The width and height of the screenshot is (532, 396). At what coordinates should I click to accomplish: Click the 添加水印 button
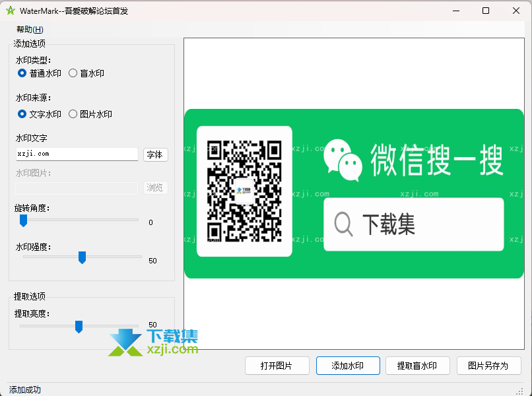[x=348, y=366]
